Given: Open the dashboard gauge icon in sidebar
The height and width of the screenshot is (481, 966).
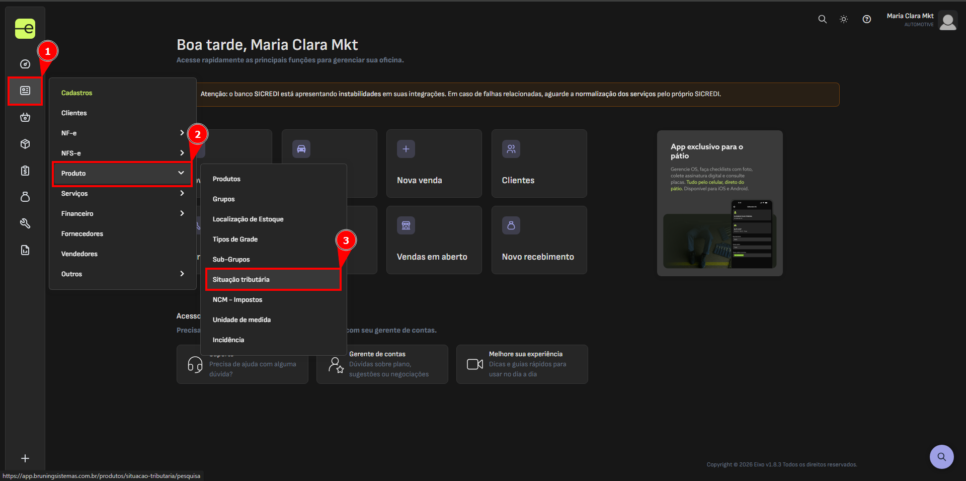Looking at the screenshot, I should [x=25, y=64].
